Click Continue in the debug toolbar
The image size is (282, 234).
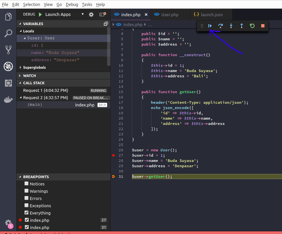point(210,25)
